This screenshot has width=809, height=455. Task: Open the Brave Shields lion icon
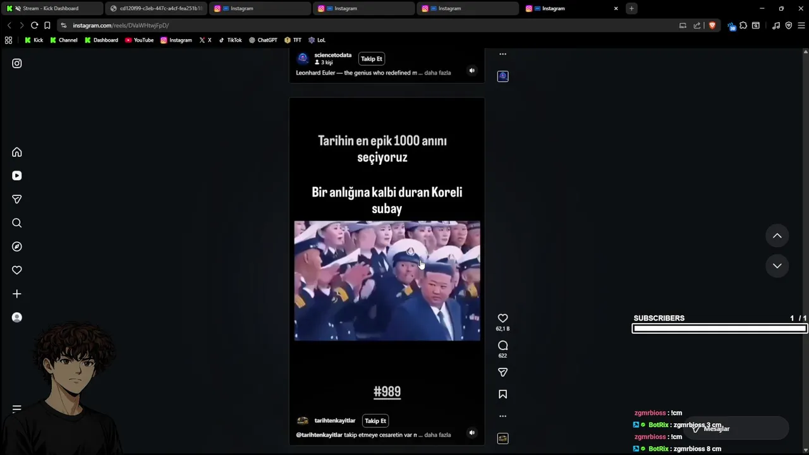click(712, 25)
